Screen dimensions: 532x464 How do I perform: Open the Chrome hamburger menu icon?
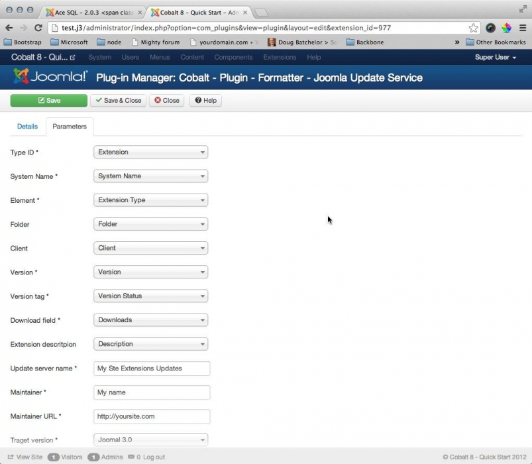[x=522, y=28]
